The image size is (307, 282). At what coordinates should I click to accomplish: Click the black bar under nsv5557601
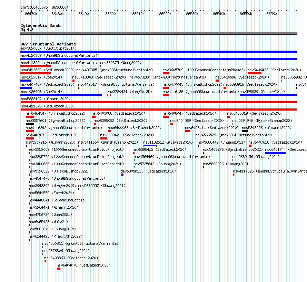pyautogui.click(x=30, y=124)
